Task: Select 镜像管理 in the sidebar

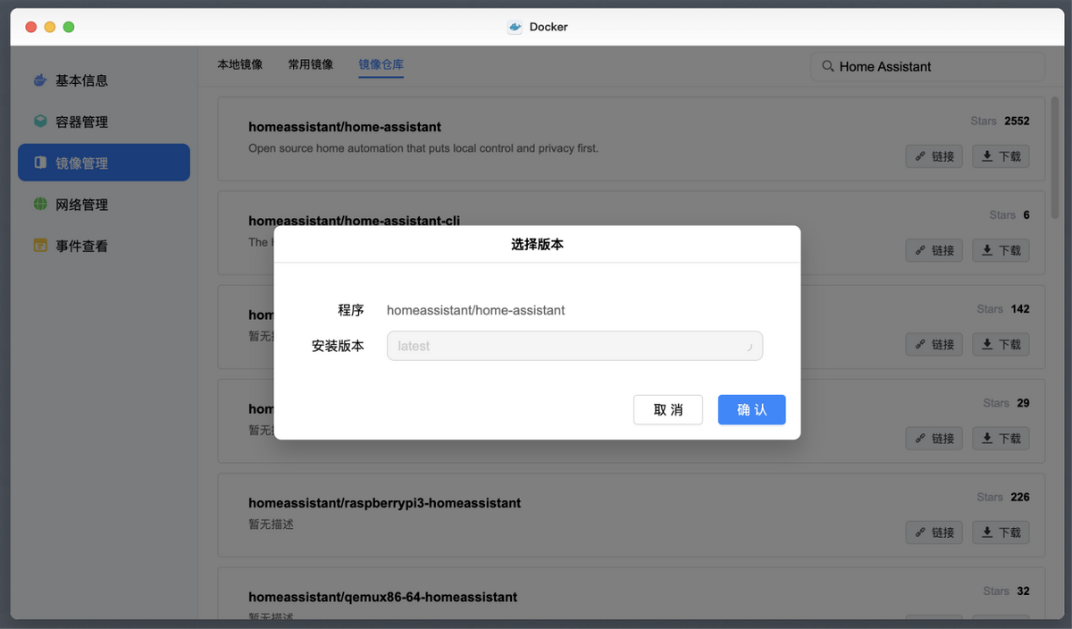Action: [104, 163]
